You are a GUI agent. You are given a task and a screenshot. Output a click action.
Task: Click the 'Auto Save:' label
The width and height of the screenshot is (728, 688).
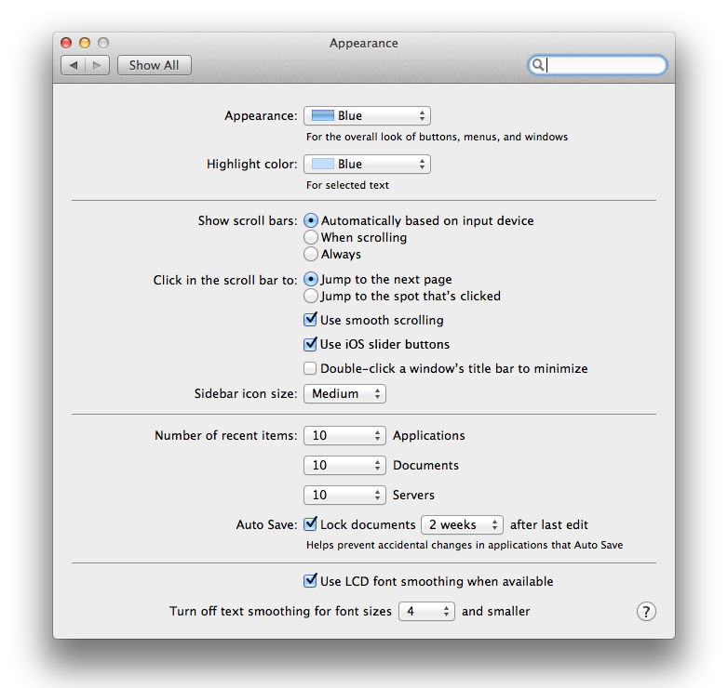click(266, 524)
